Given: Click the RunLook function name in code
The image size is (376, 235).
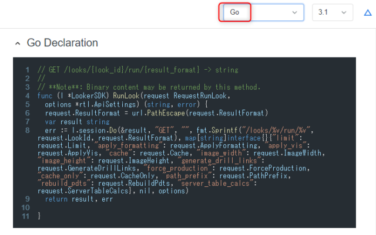Looking at the screenshot, I should pos(126,96).
